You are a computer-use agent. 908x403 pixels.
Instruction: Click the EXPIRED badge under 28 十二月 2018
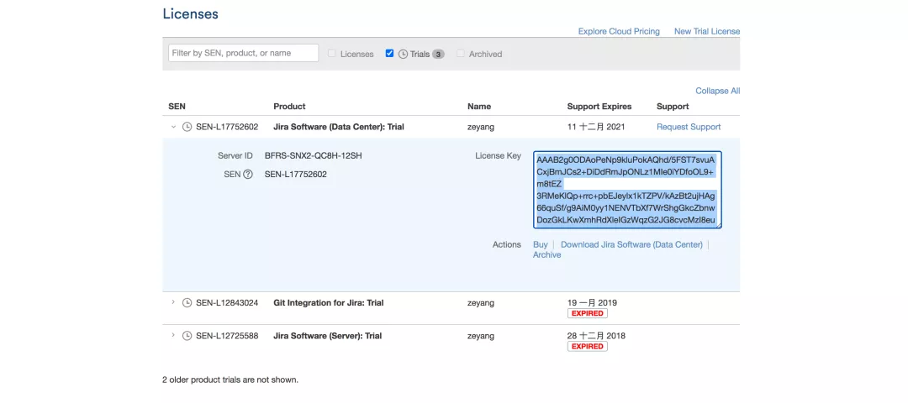coord(587,347)
